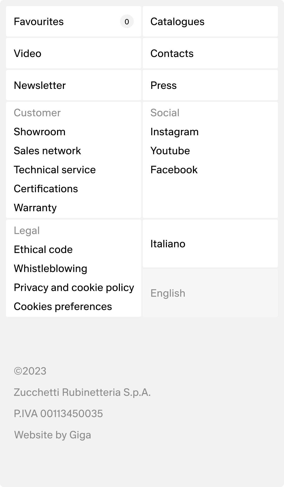The height and width of the screenshot is (487, 284).
Task: Open the Favourites menu item
Action: point(39,22)
